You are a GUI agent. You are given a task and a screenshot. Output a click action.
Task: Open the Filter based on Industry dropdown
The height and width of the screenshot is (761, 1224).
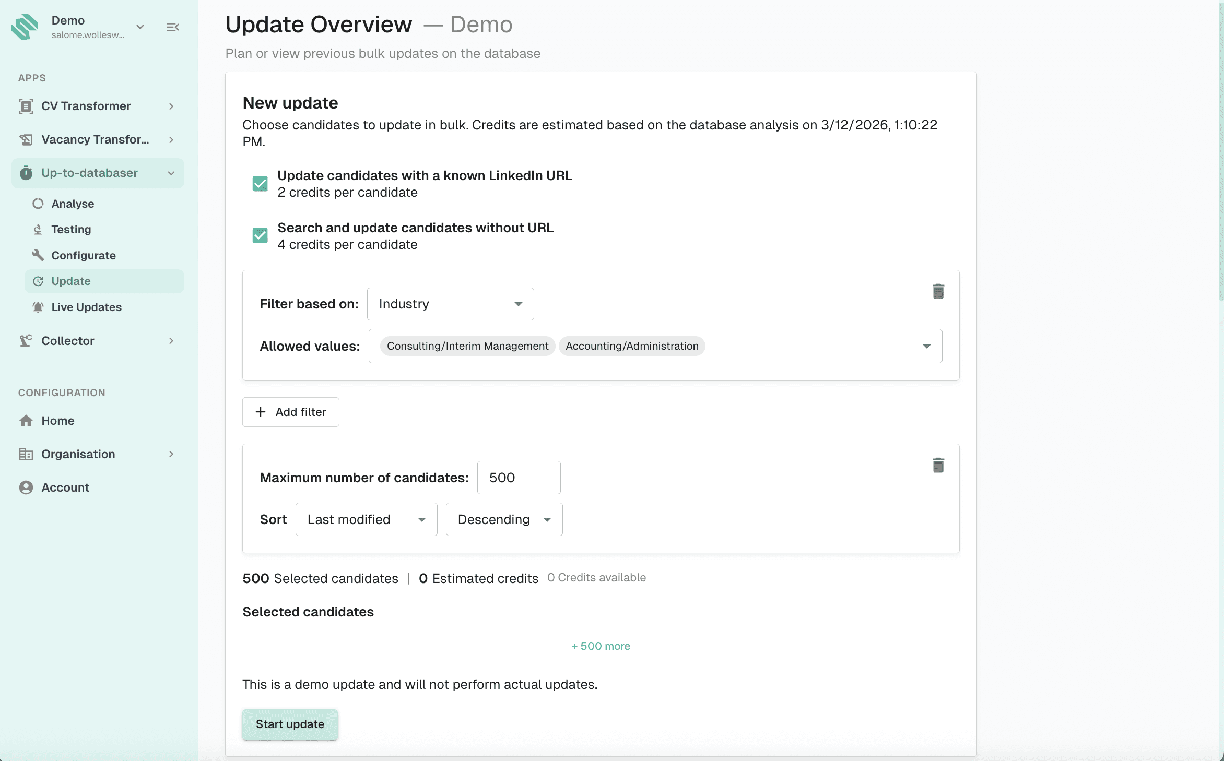(450, 304)
